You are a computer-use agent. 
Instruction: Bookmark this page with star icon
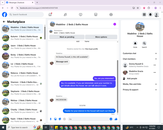[x=138, y=8]
